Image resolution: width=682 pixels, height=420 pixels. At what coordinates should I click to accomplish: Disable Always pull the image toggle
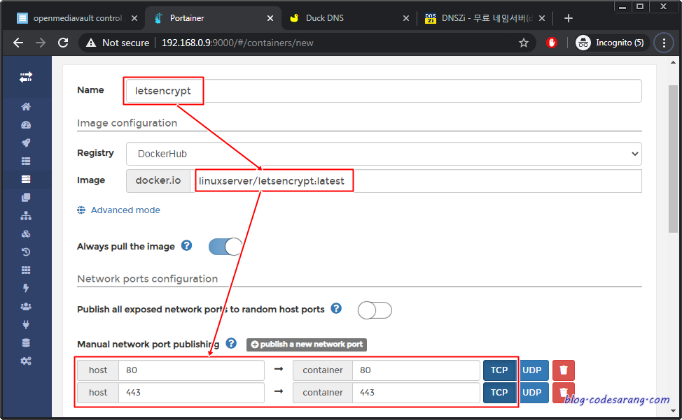click(x=225, y=247)
